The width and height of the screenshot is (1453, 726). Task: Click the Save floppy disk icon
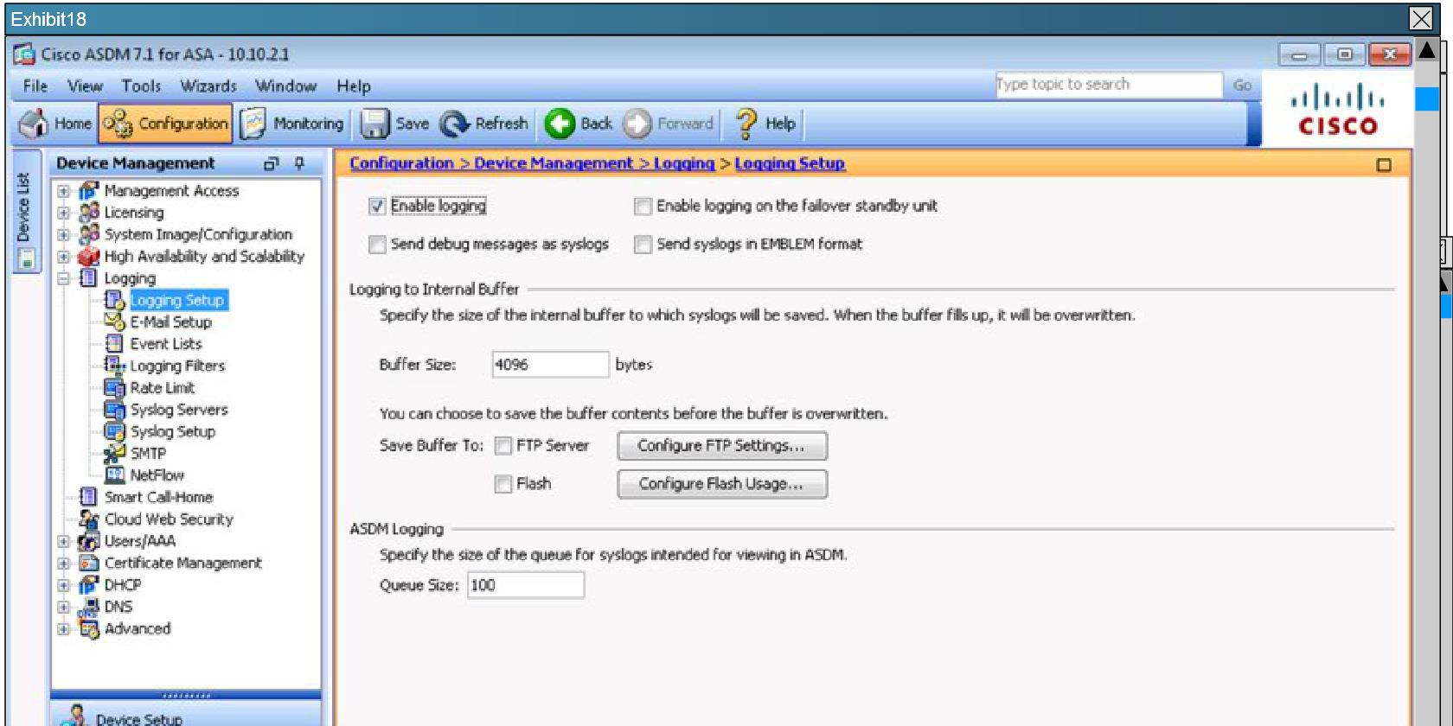click(374, 124)
